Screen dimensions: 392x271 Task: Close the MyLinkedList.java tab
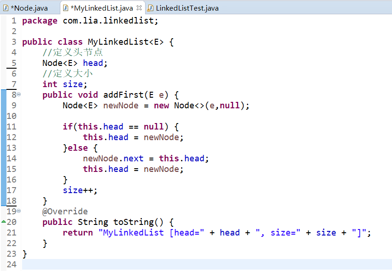(139, 8)
